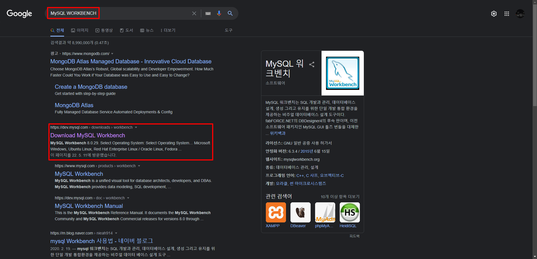Open DBeaver related search icon
Screen dimensions: 537x259
click(x=301, y=212)
